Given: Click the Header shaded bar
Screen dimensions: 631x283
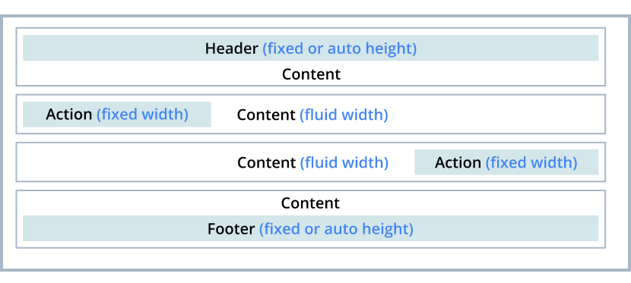Looking at the screenshot, I should pyautogui.click(x=310, y=48).
